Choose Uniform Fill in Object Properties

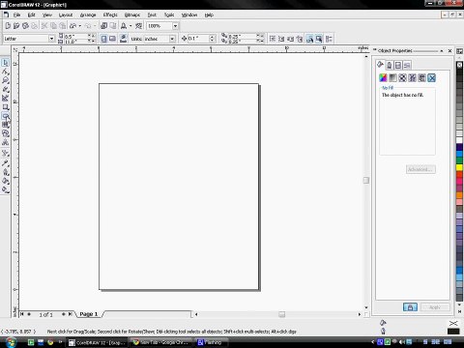[x=383, y=77]
